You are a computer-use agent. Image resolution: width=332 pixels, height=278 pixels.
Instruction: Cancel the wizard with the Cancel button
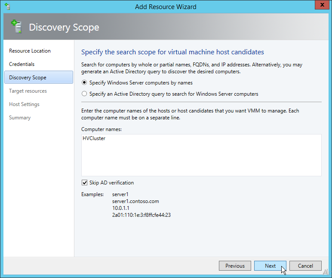pyautogui.click(x=305, y=266)
